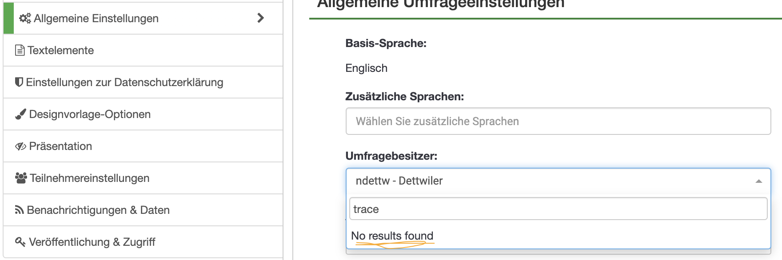Go to the Präsentation settings label

(60, 146)
